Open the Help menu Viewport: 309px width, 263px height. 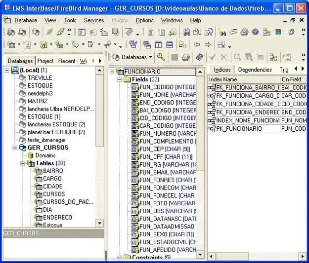coord(195,20)
